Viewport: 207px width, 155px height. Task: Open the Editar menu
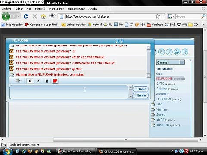(x=19, y=9)
